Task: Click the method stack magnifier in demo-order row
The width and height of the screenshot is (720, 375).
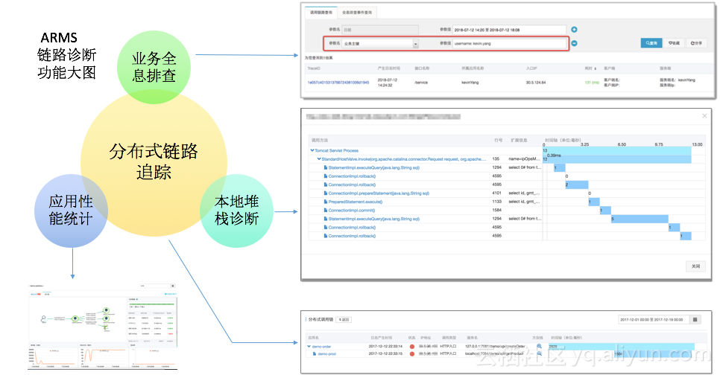Action: tap(539, 347)
